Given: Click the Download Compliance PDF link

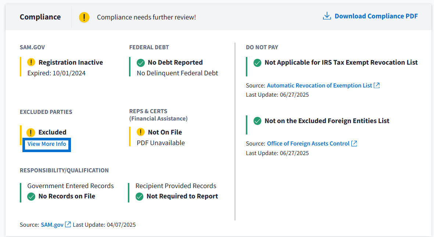Looking at the screenshot, I should (x=376, y=16).
